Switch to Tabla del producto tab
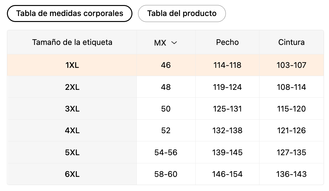 [182, 14]
